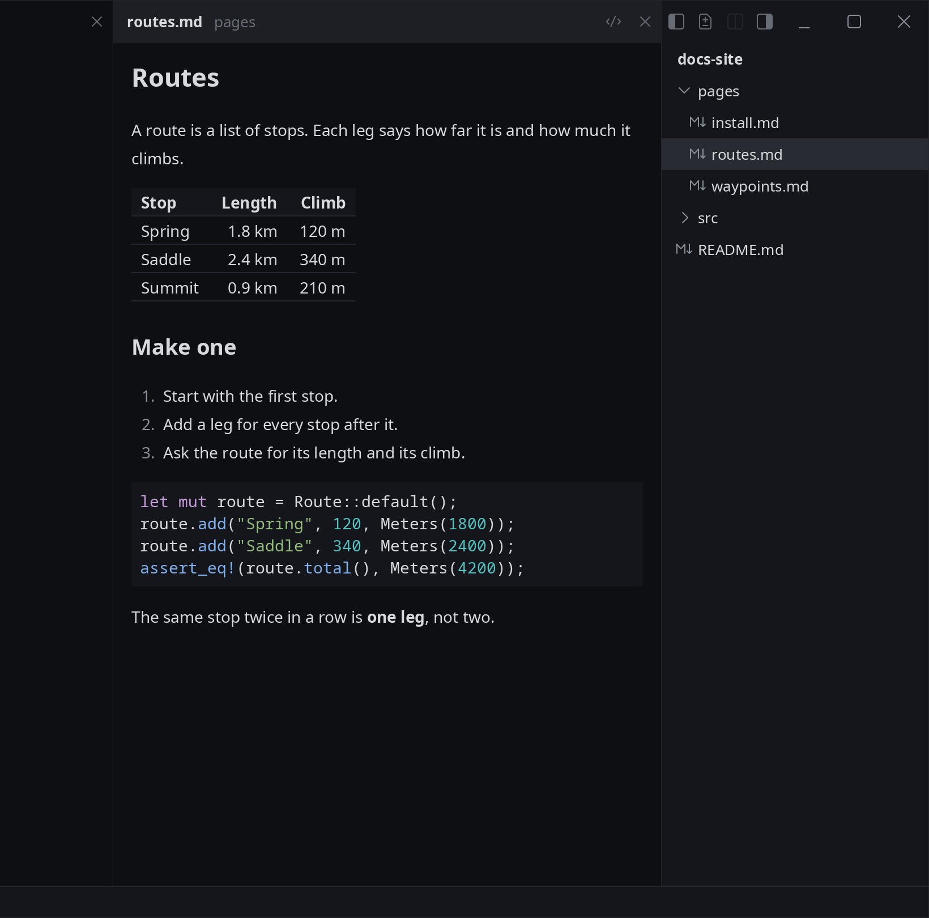Select routes.md in the file tree
The width and height of the screenshot is (929, 918).
(x=795, y=154)
